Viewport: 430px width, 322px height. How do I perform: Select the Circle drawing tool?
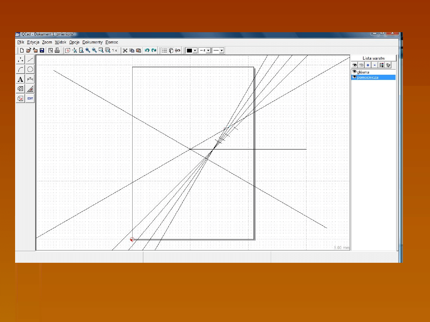[30, 69]
